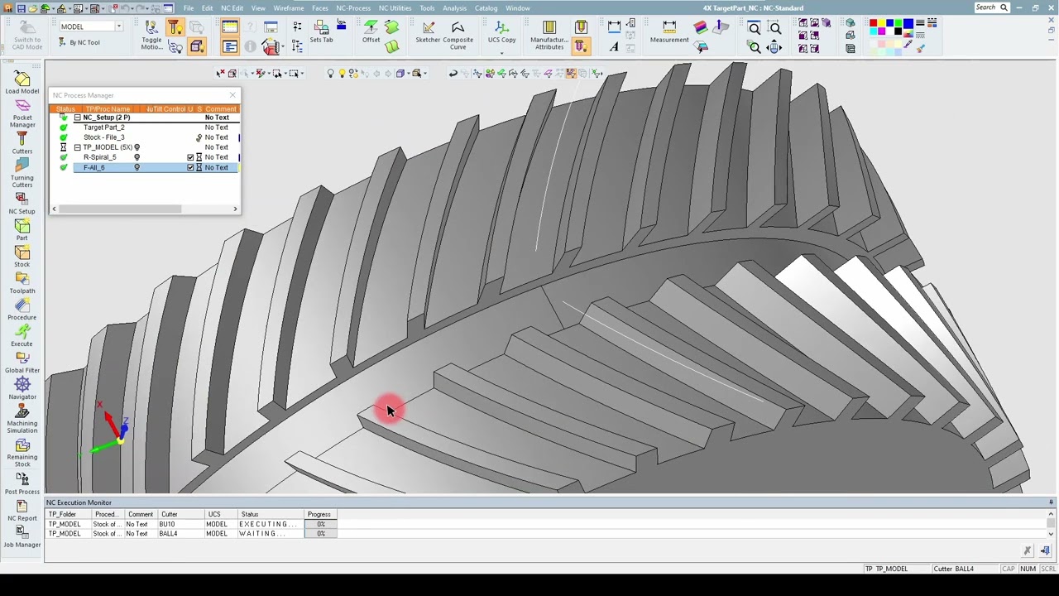Open the Pocket Manager
This screenshot has width=1059, height=596.
tap(22, 112)
